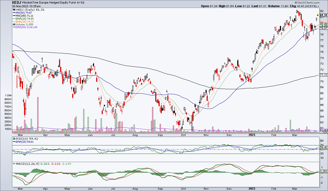
Task: Click the 1.0M volume axis label
Action: pos(8,95)
